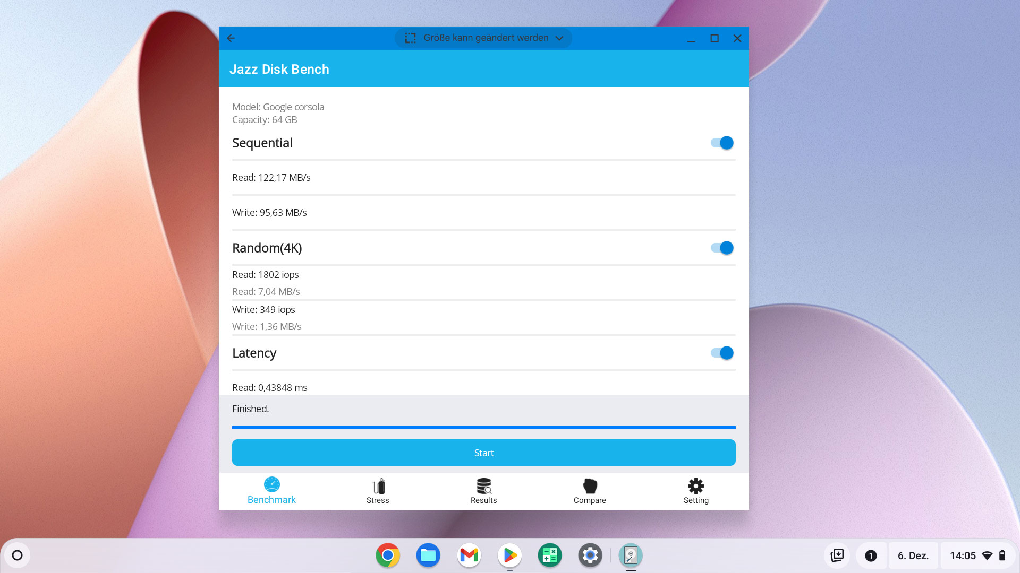Open the Compare fist icon
Viewport: 1020px width, 573px height.
[x=590, y=486]
